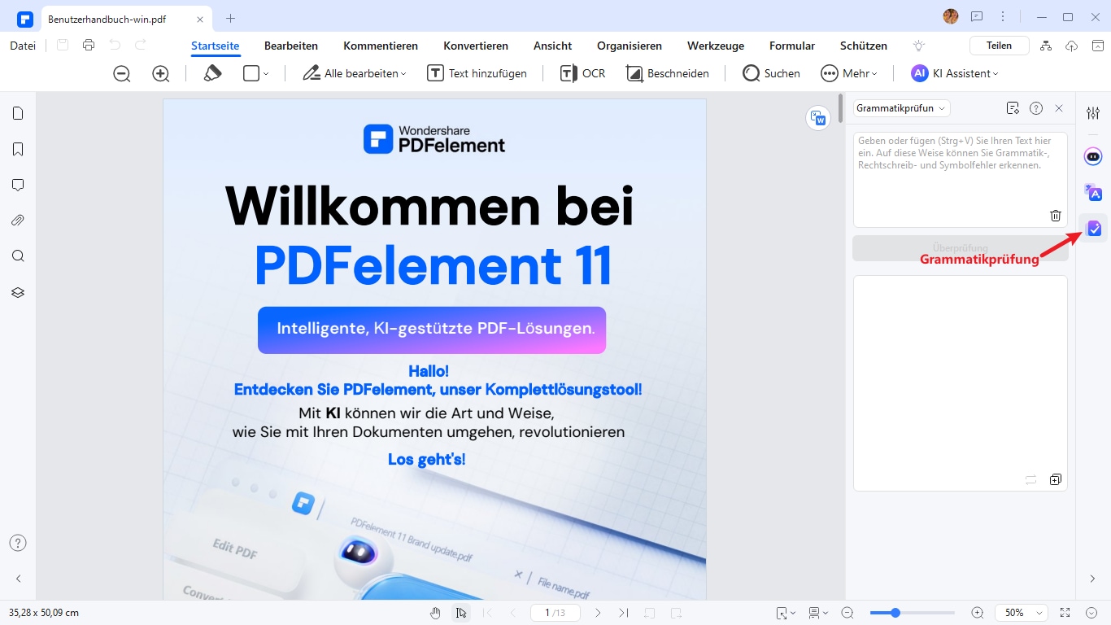Collapse the left sidebar arrow
Image resolution: width=1111 pixels, height=625 pixels.
18,579
